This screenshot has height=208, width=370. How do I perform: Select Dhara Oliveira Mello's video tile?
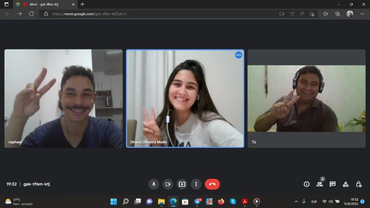coord(185,98)
